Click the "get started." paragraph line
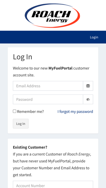 pos(22,175)
